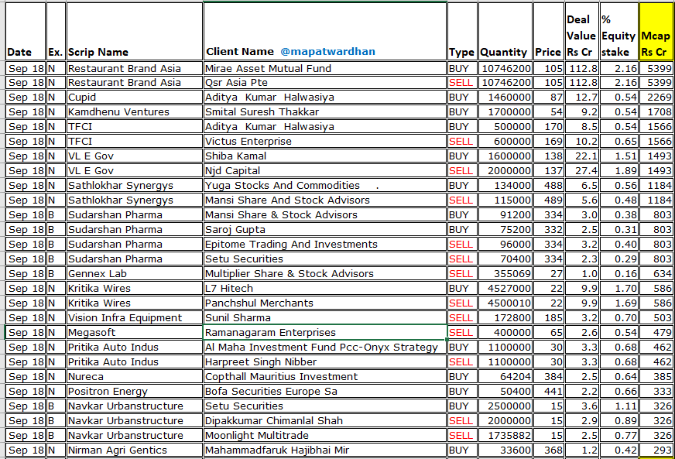The image size is (675, 459).
Task: Select the Date header cell
Action: [x=26, y=32]
